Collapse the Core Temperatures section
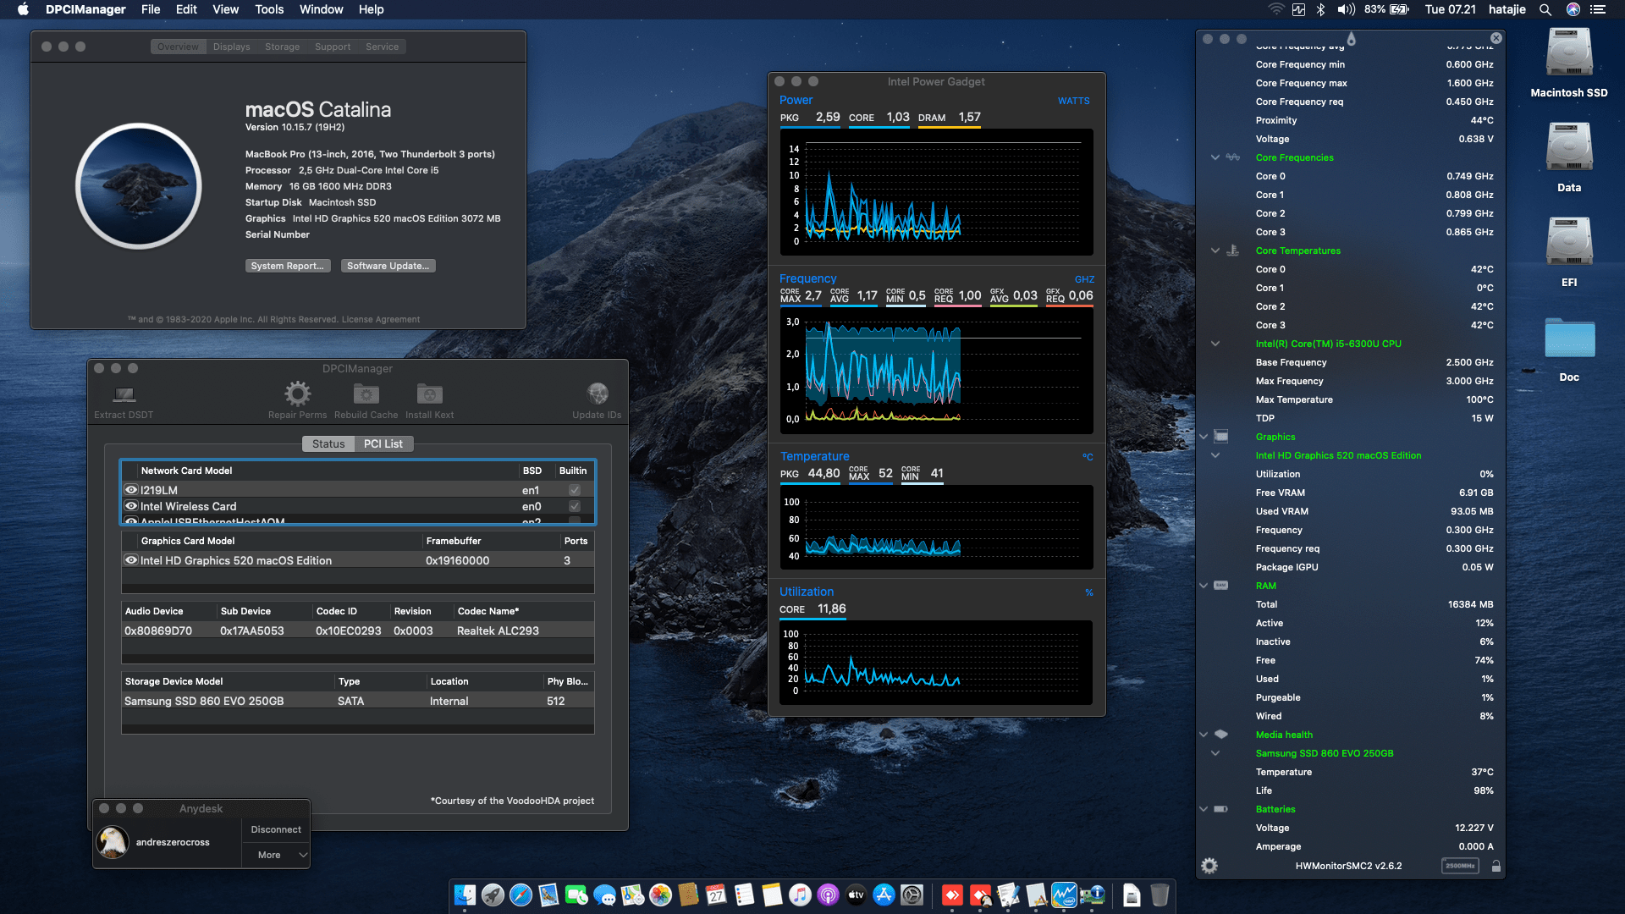This screenshot has width=1625, height=914. click(1215, 251)
